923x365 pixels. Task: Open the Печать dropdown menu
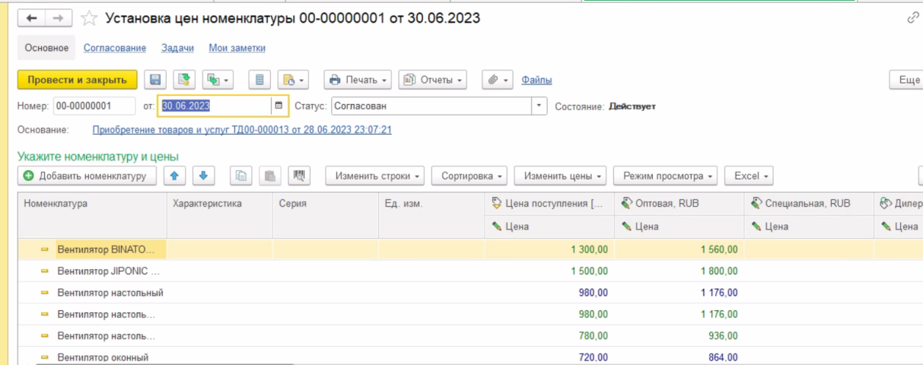coord(357,80)
